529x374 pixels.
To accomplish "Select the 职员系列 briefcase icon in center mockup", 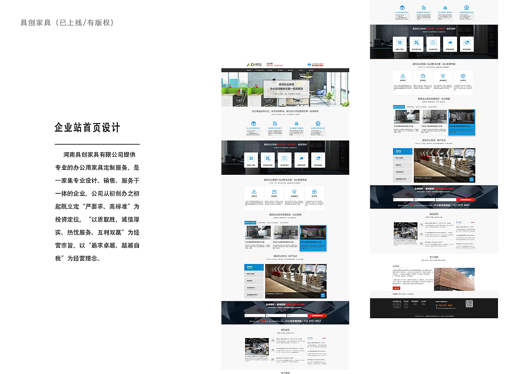I will click(274, 192).
